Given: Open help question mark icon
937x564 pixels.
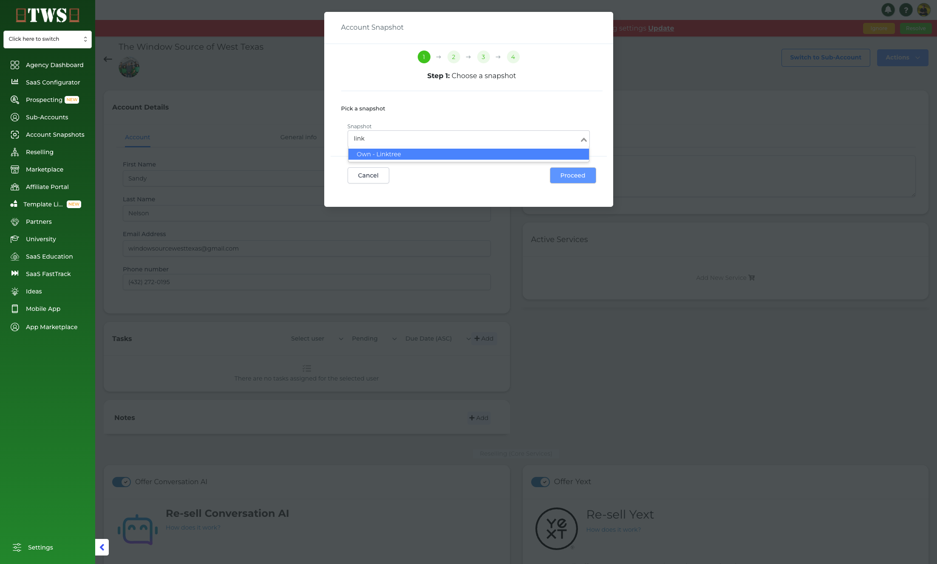Looking at the screenshot, I should click(906, 9).
